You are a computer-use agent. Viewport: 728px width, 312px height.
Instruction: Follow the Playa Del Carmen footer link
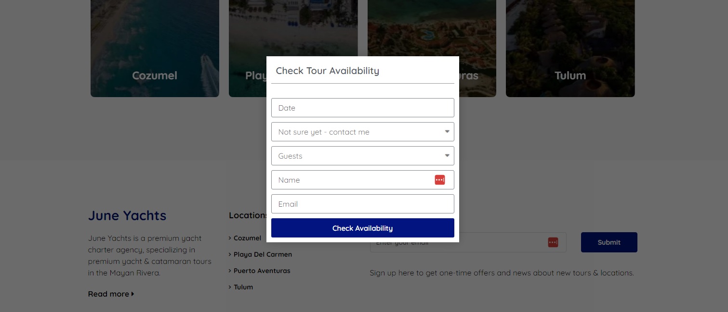[x=263, y=254]
